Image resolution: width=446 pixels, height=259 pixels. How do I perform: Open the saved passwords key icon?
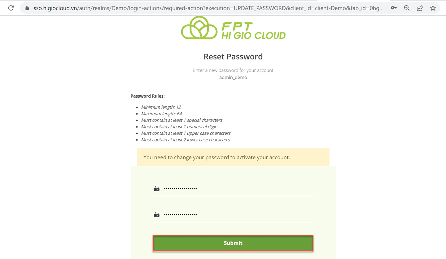(394, 8)
